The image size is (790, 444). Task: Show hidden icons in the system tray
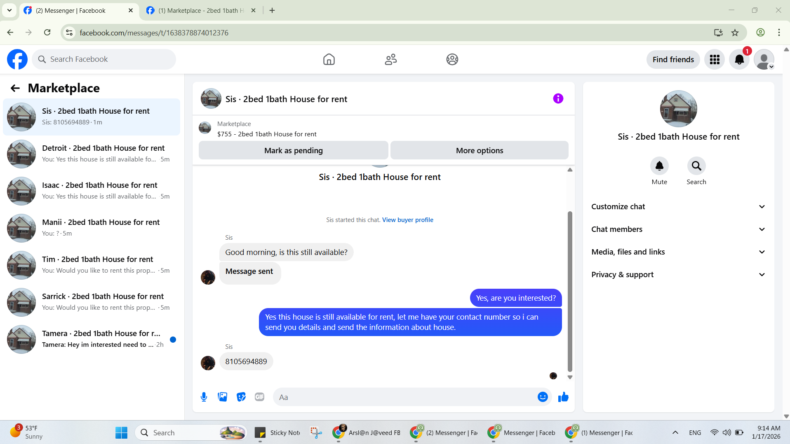[x=675, y=432]
